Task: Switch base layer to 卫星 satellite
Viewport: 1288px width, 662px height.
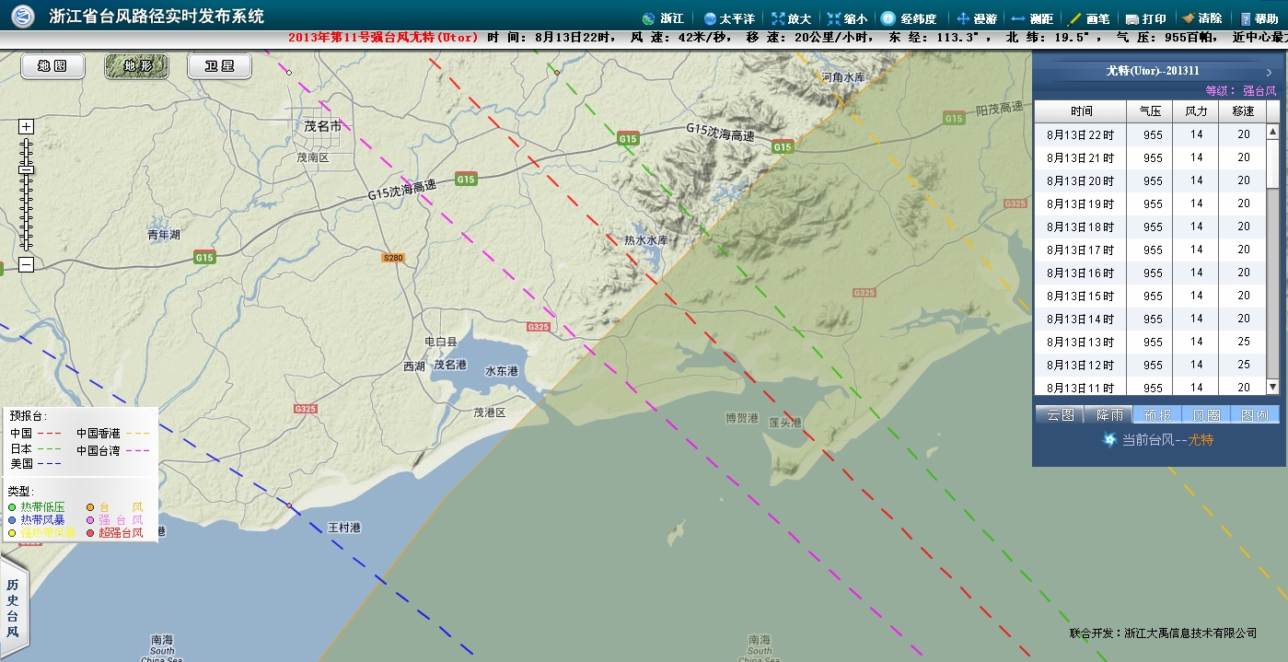Action: 220,66
